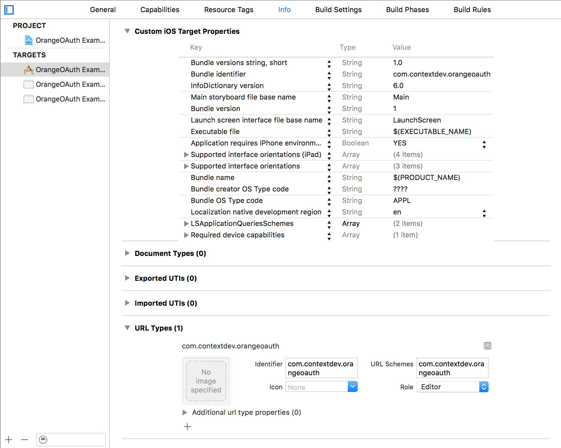Click the No image specified placeholder

(x=206, y=381)
